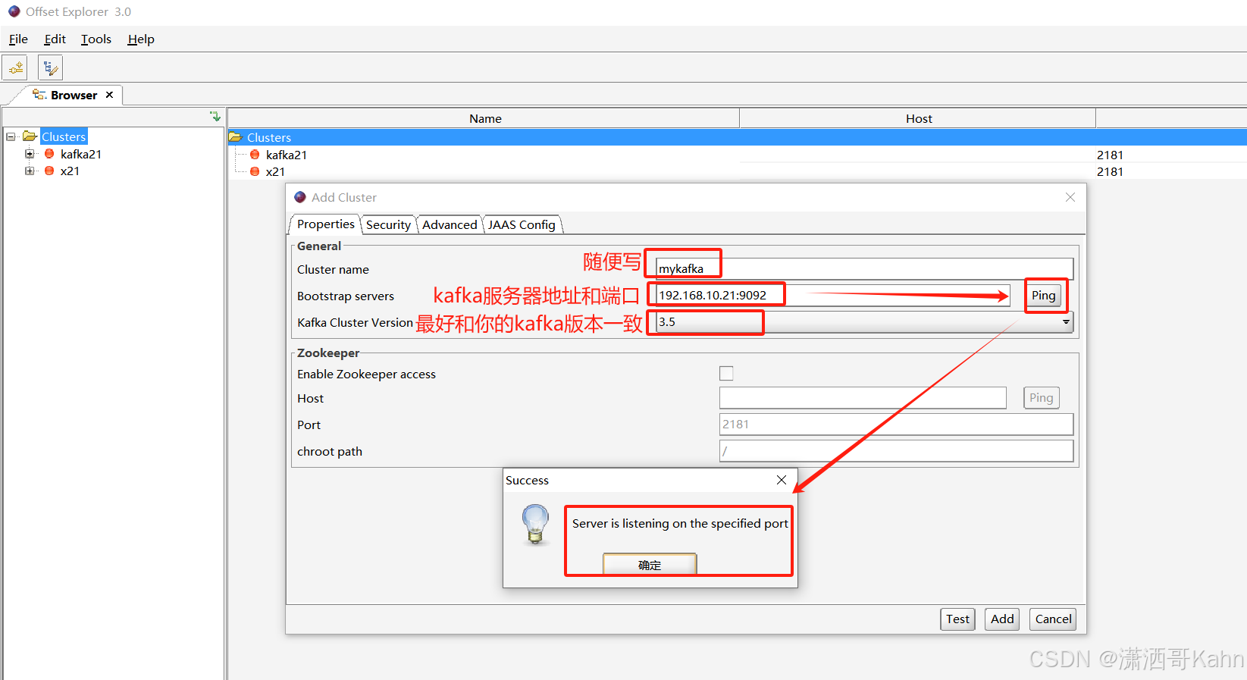Image resolution: width=1247 pixels, height=680 pixels.
Task: Click the Add button
Action: point(1002,619)
